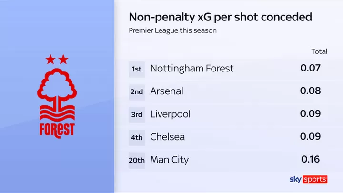
Task: Click the Total column header
Action: tap(319, 51)
